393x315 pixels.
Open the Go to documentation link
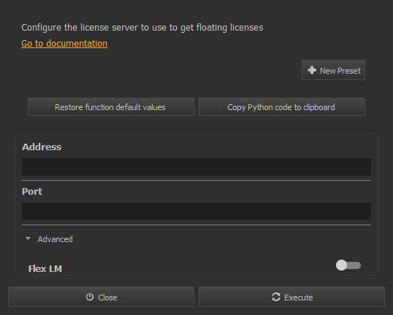click(64, 44)
